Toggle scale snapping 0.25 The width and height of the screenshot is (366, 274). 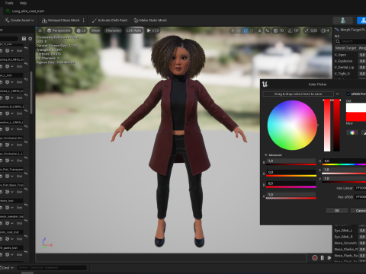coord(310,30)
